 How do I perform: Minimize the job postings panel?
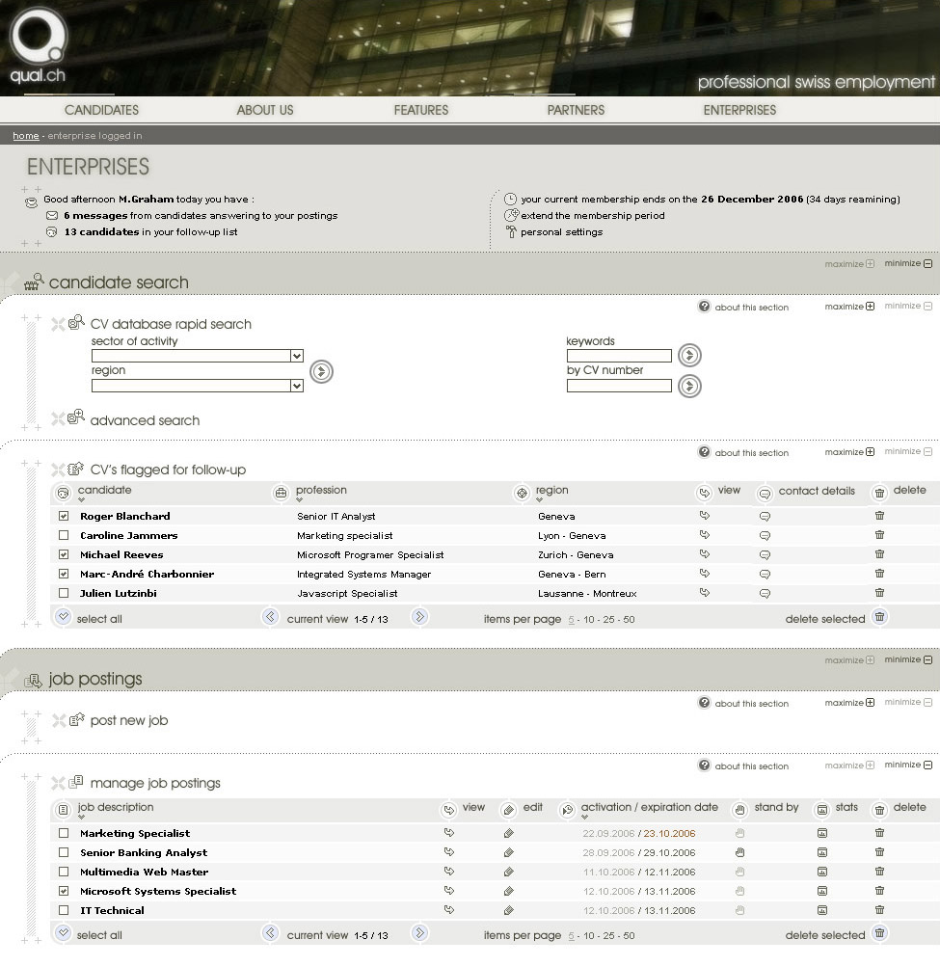[908, 659]
